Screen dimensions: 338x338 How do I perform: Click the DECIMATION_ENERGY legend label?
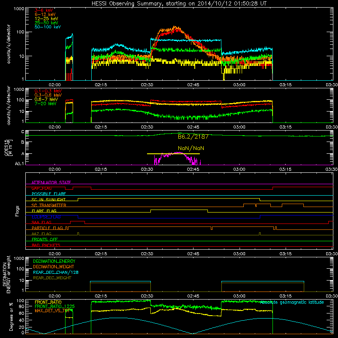click(54, 261)
